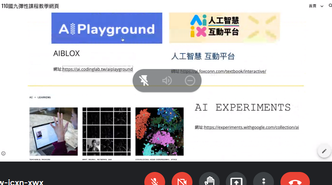
Task: Click the 110國九彈性課程教學網頁 site title
Action: [30, 6]
